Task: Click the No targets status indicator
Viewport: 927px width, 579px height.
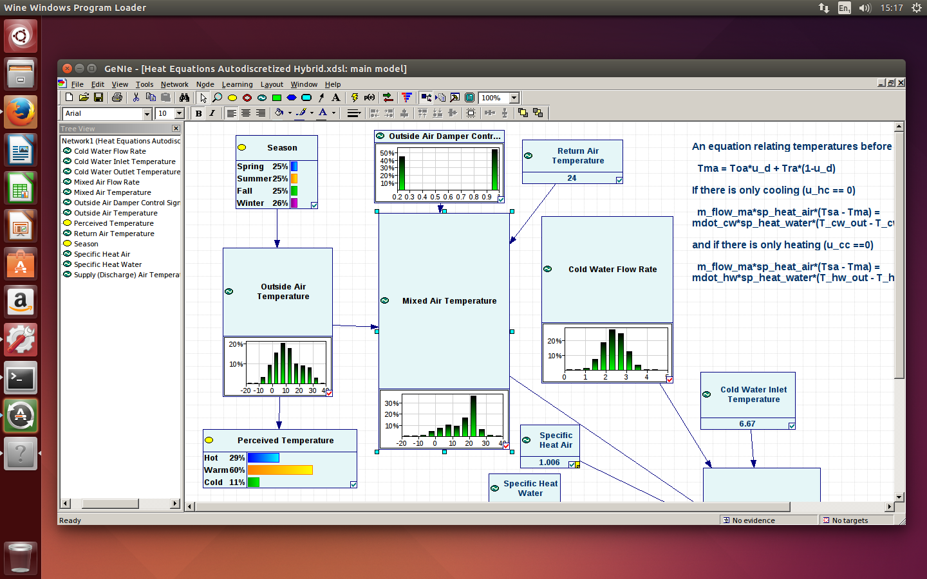Action: 856,520
